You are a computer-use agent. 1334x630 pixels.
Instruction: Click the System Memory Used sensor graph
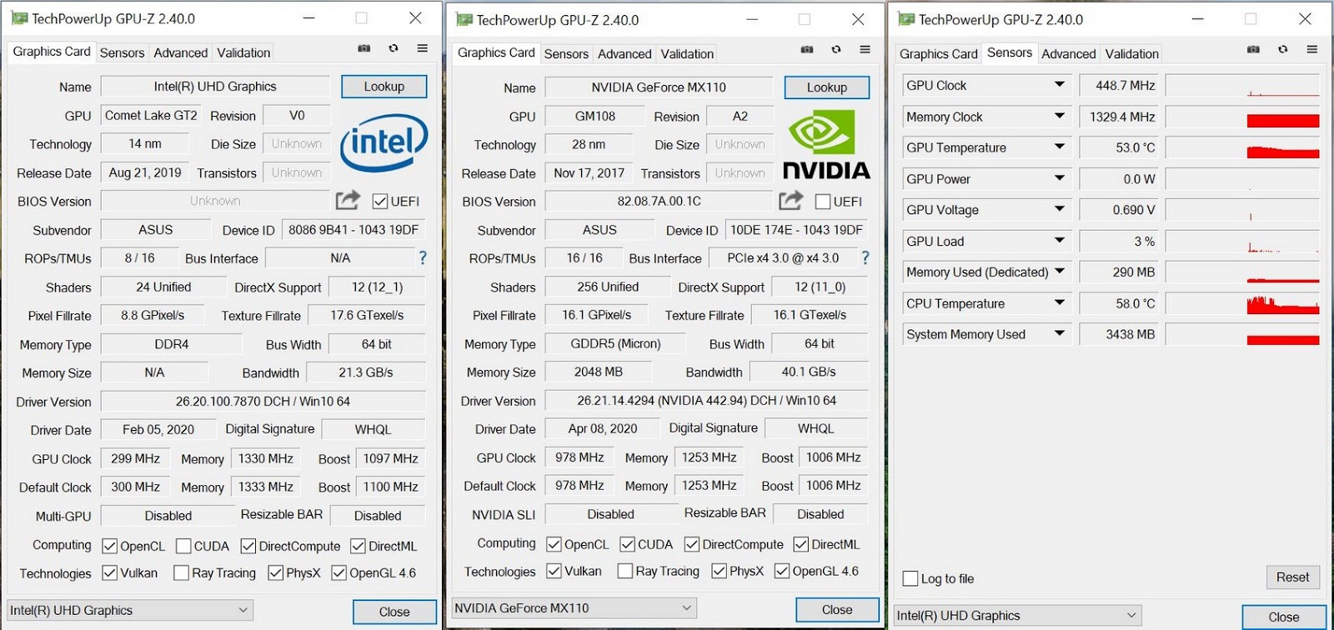pyautogui.click(x=1242, y=335)
